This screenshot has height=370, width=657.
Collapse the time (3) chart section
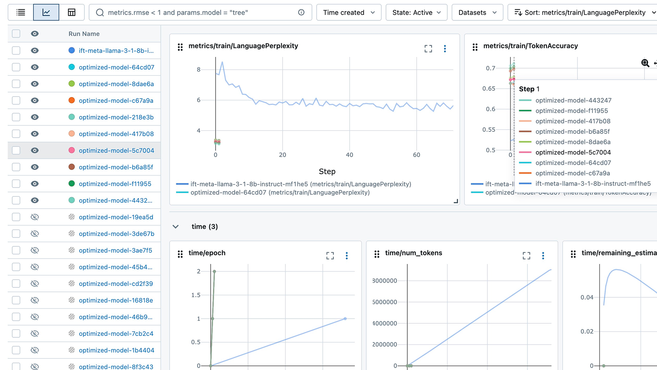pos(176,226)
